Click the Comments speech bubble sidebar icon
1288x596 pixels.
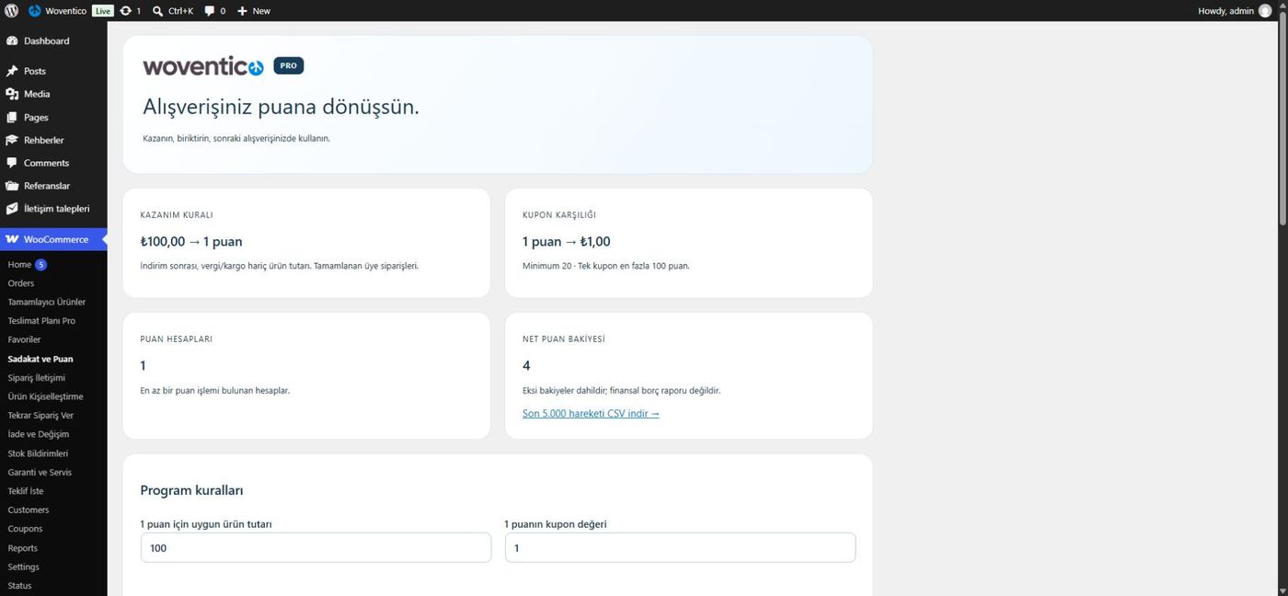[x=12, y=163]
